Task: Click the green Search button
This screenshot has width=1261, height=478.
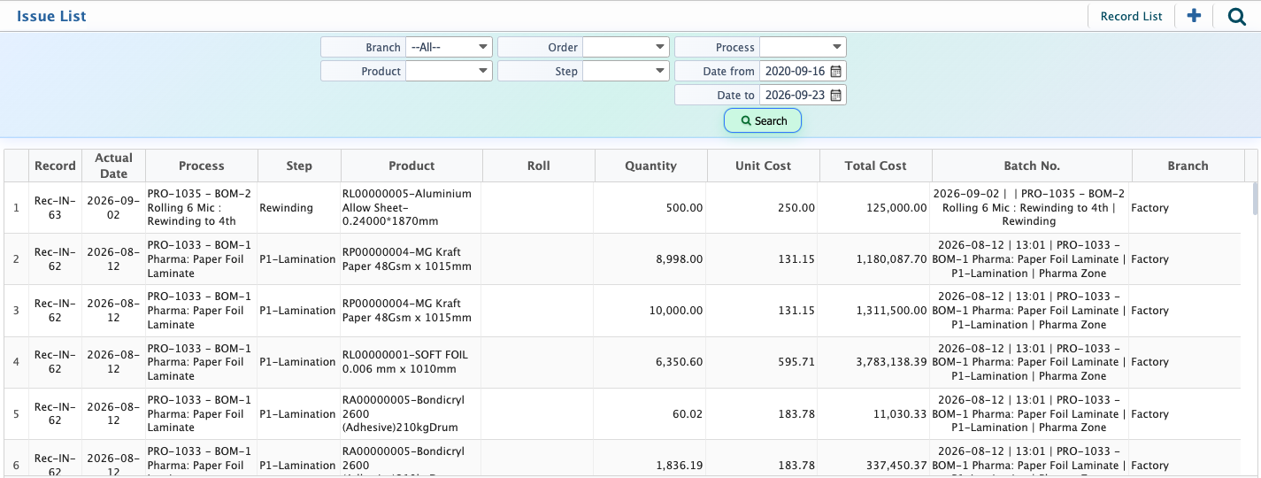Action: [763, 120]
